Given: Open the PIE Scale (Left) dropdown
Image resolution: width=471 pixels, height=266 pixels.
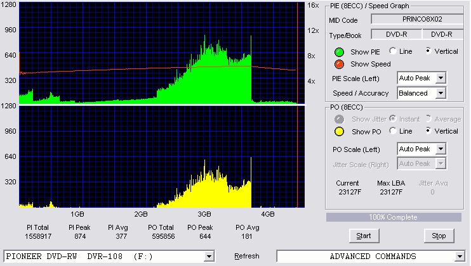Looking at the screenshot, I should pos(441,78).
